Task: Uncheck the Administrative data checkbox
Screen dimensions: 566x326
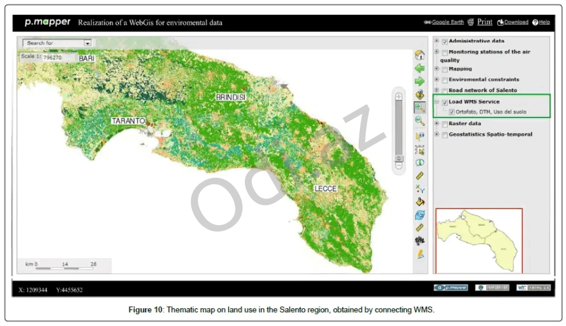Action: (x=444, y=41)
